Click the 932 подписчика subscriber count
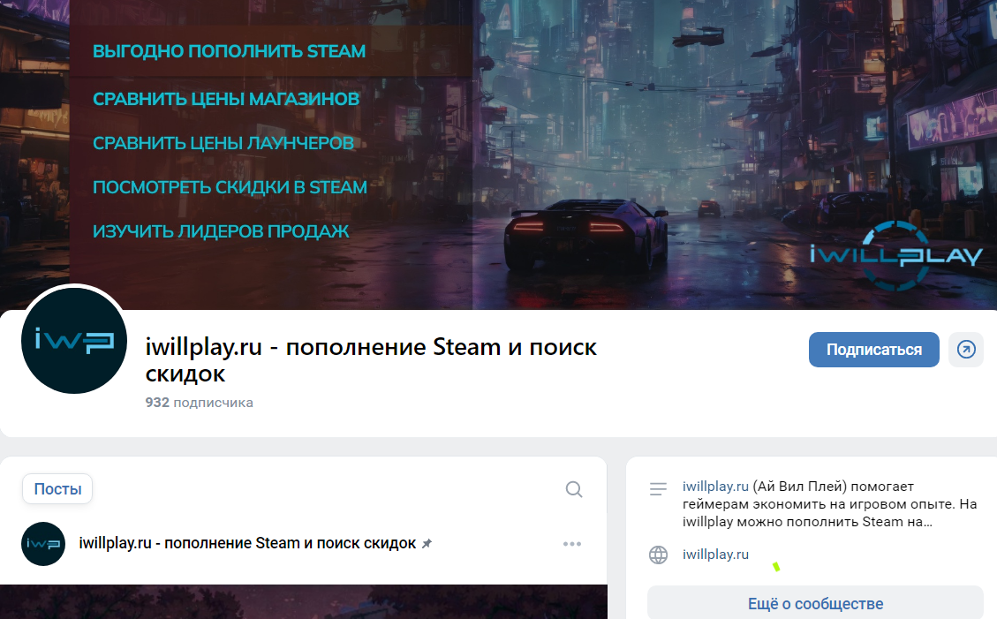The image size is (997, 619). click(199, 403)
